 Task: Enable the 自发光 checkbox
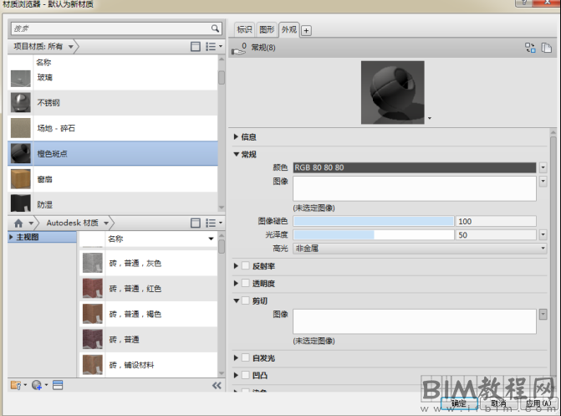[x=245, y=358]
